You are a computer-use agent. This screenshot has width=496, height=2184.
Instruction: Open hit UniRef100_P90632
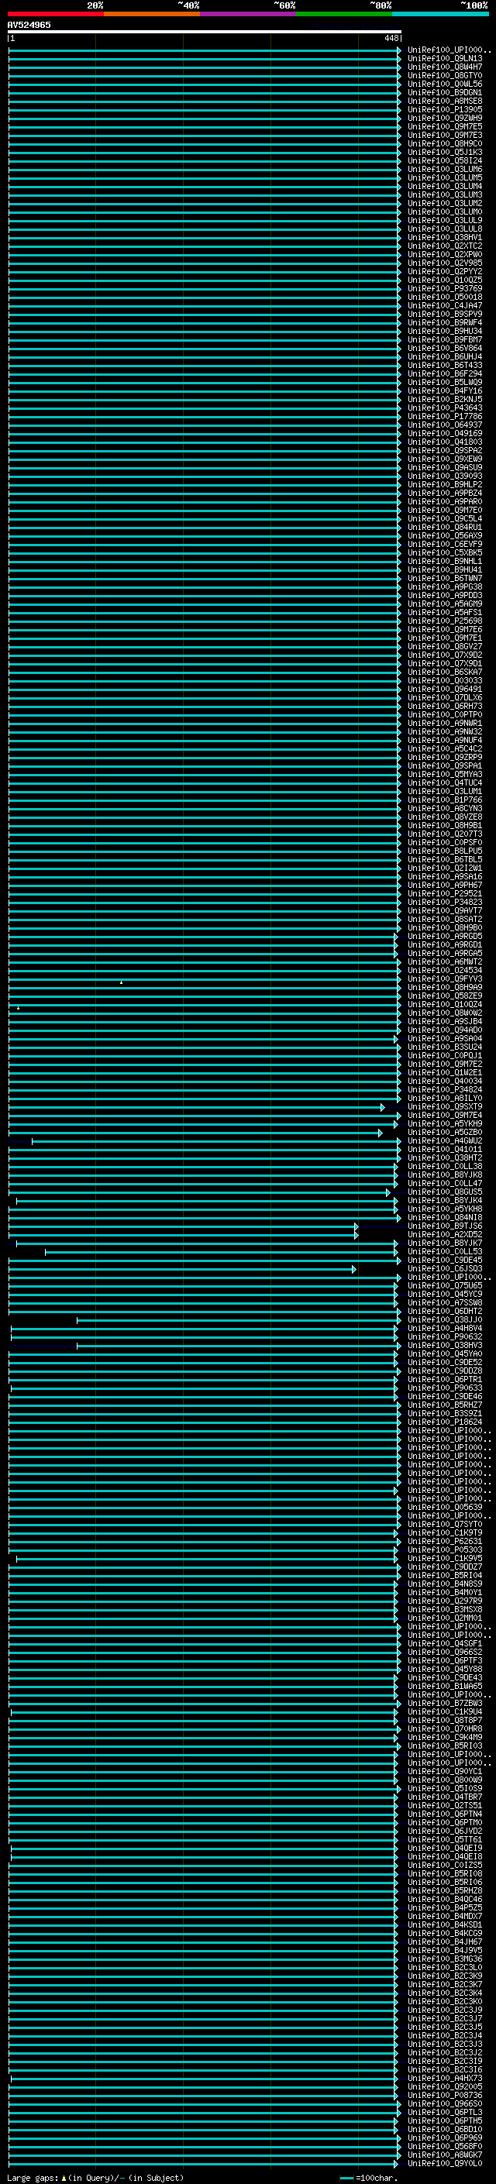tap(445, 1337)
